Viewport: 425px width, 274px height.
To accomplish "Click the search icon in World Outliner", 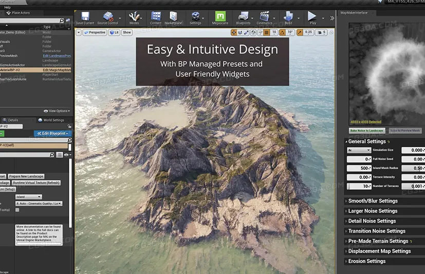I will coord(62,21).
